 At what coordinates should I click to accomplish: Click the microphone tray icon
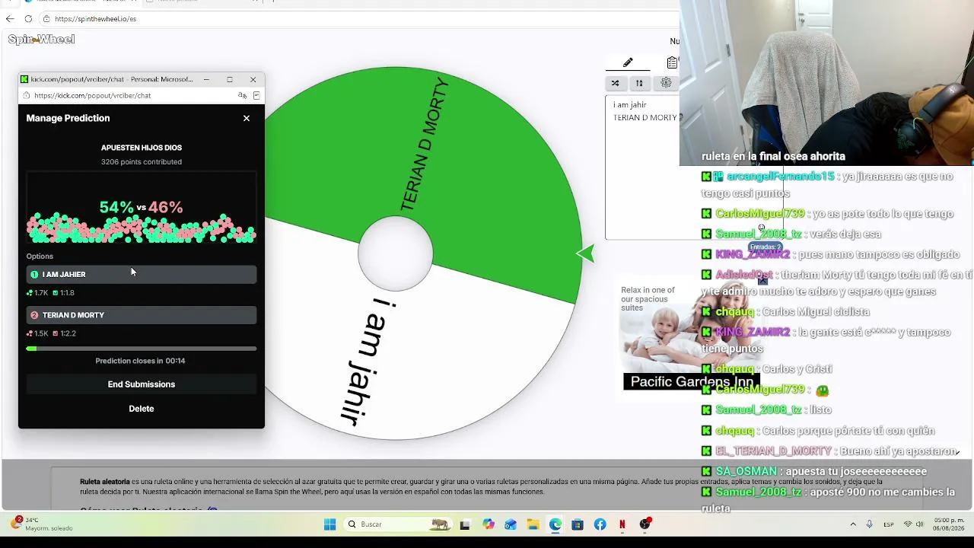coord(869,524)
